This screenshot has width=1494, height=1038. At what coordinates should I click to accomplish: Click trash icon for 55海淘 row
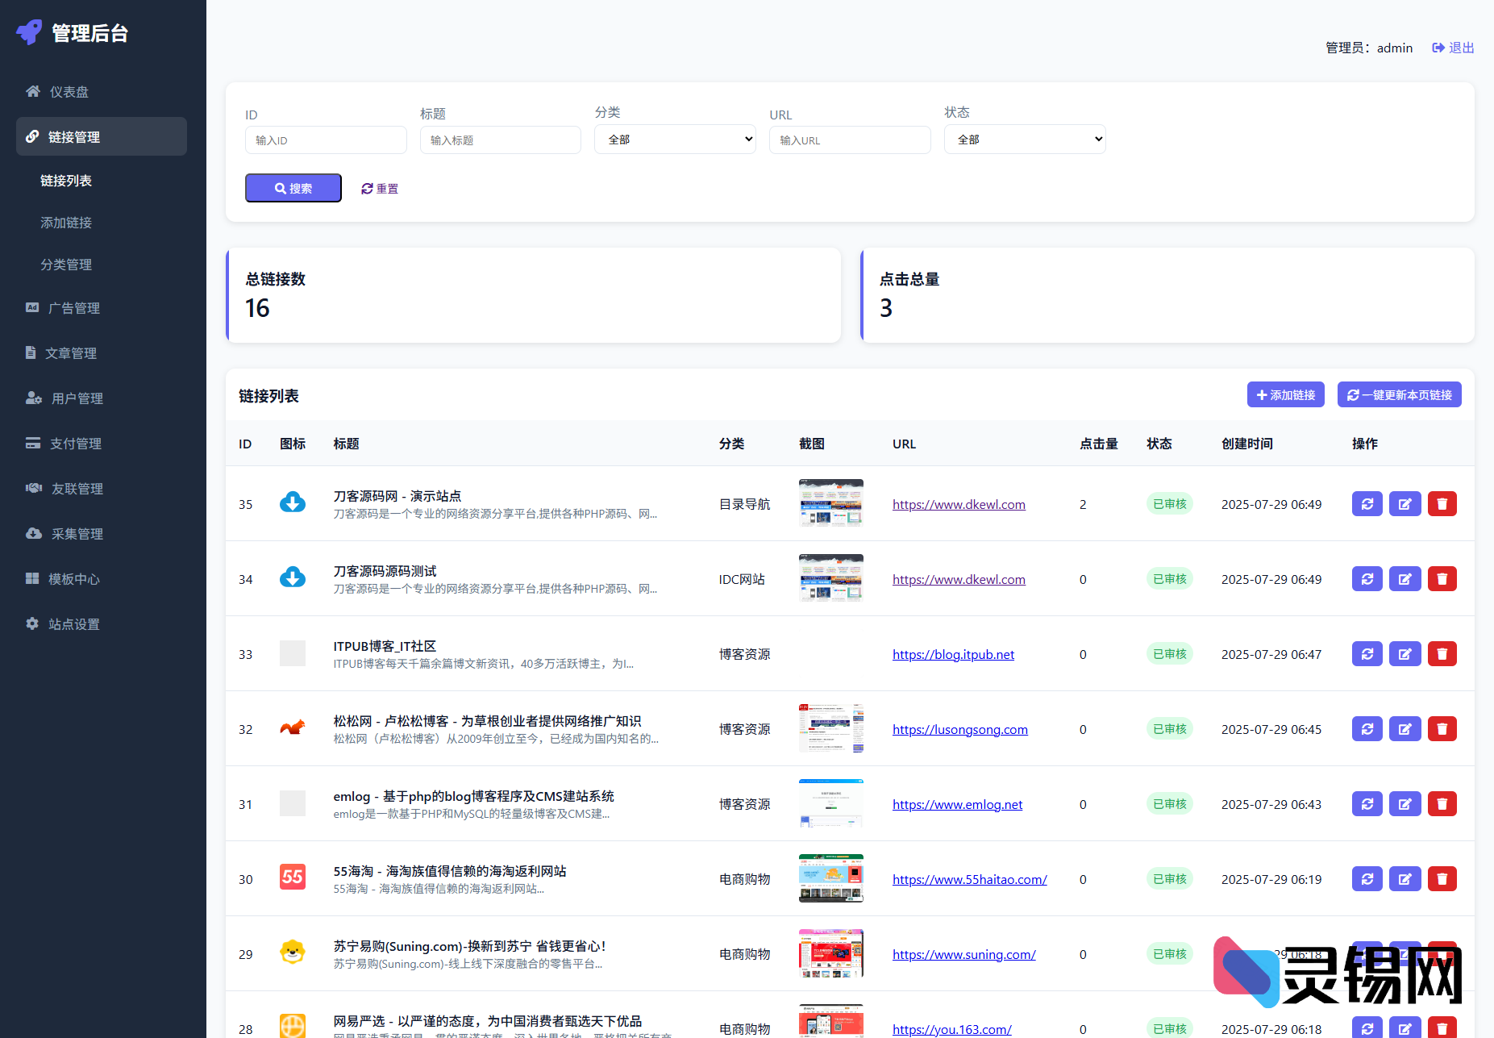[x=1442, y=879]
